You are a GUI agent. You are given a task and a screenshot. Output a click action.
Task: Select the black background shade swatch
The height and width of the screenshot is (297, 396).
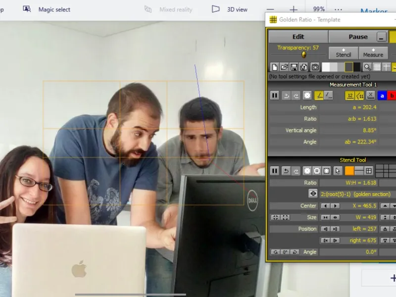tap(357, 67)
